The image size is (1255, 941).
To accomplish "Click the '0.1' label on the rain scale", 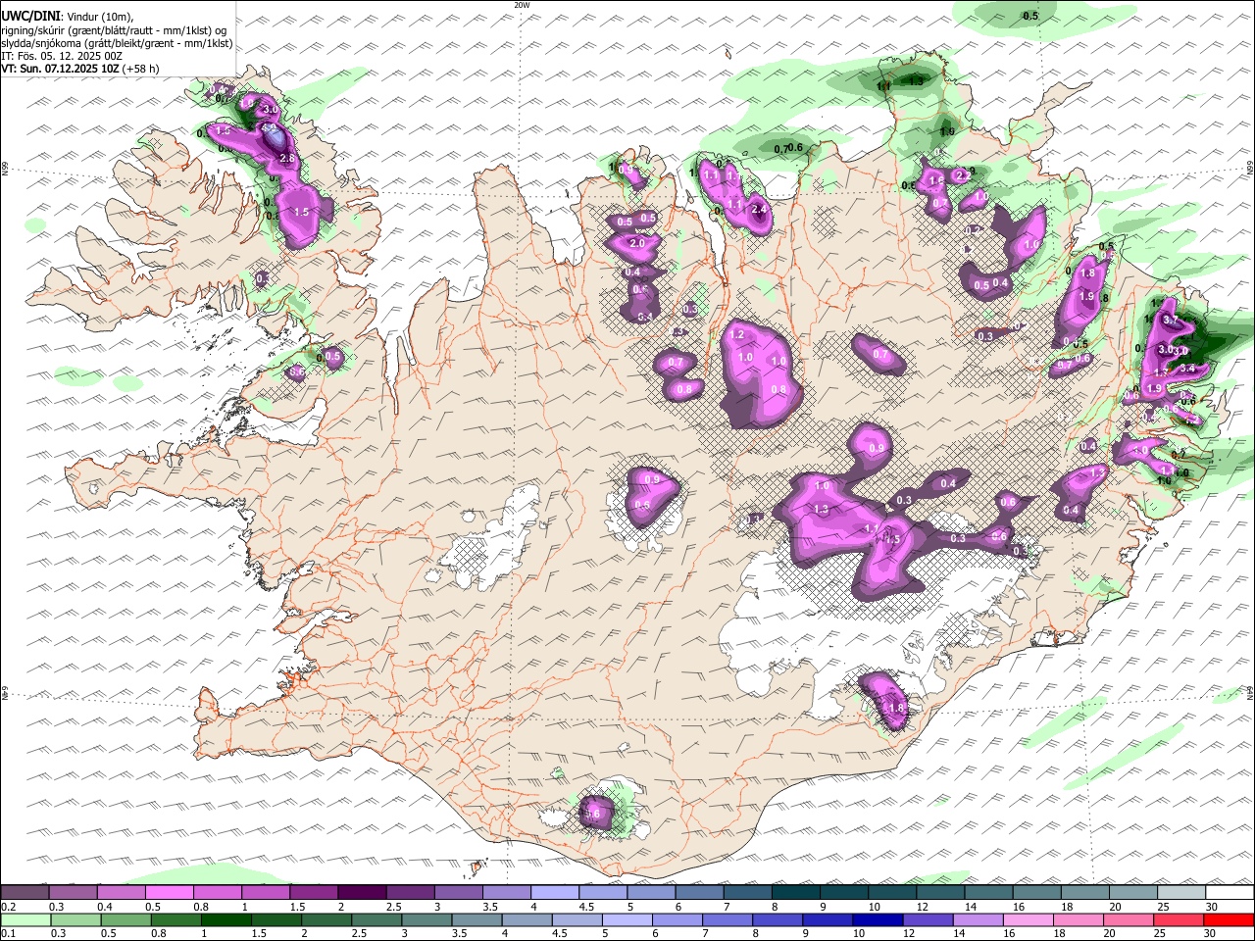I will click(x=8, y=934).
